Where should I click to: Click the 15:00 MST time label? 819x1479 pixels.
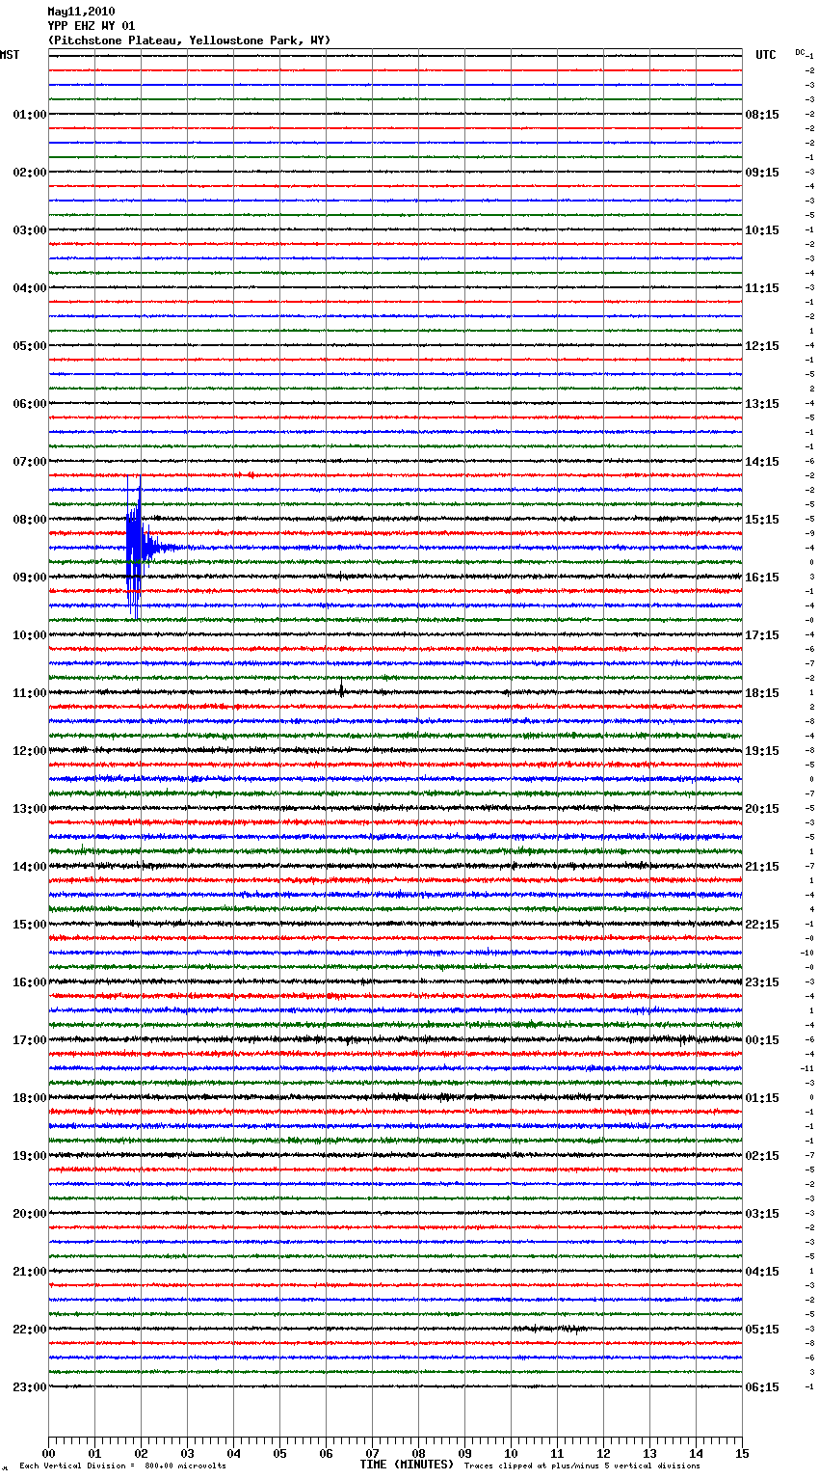pos(30,925)
